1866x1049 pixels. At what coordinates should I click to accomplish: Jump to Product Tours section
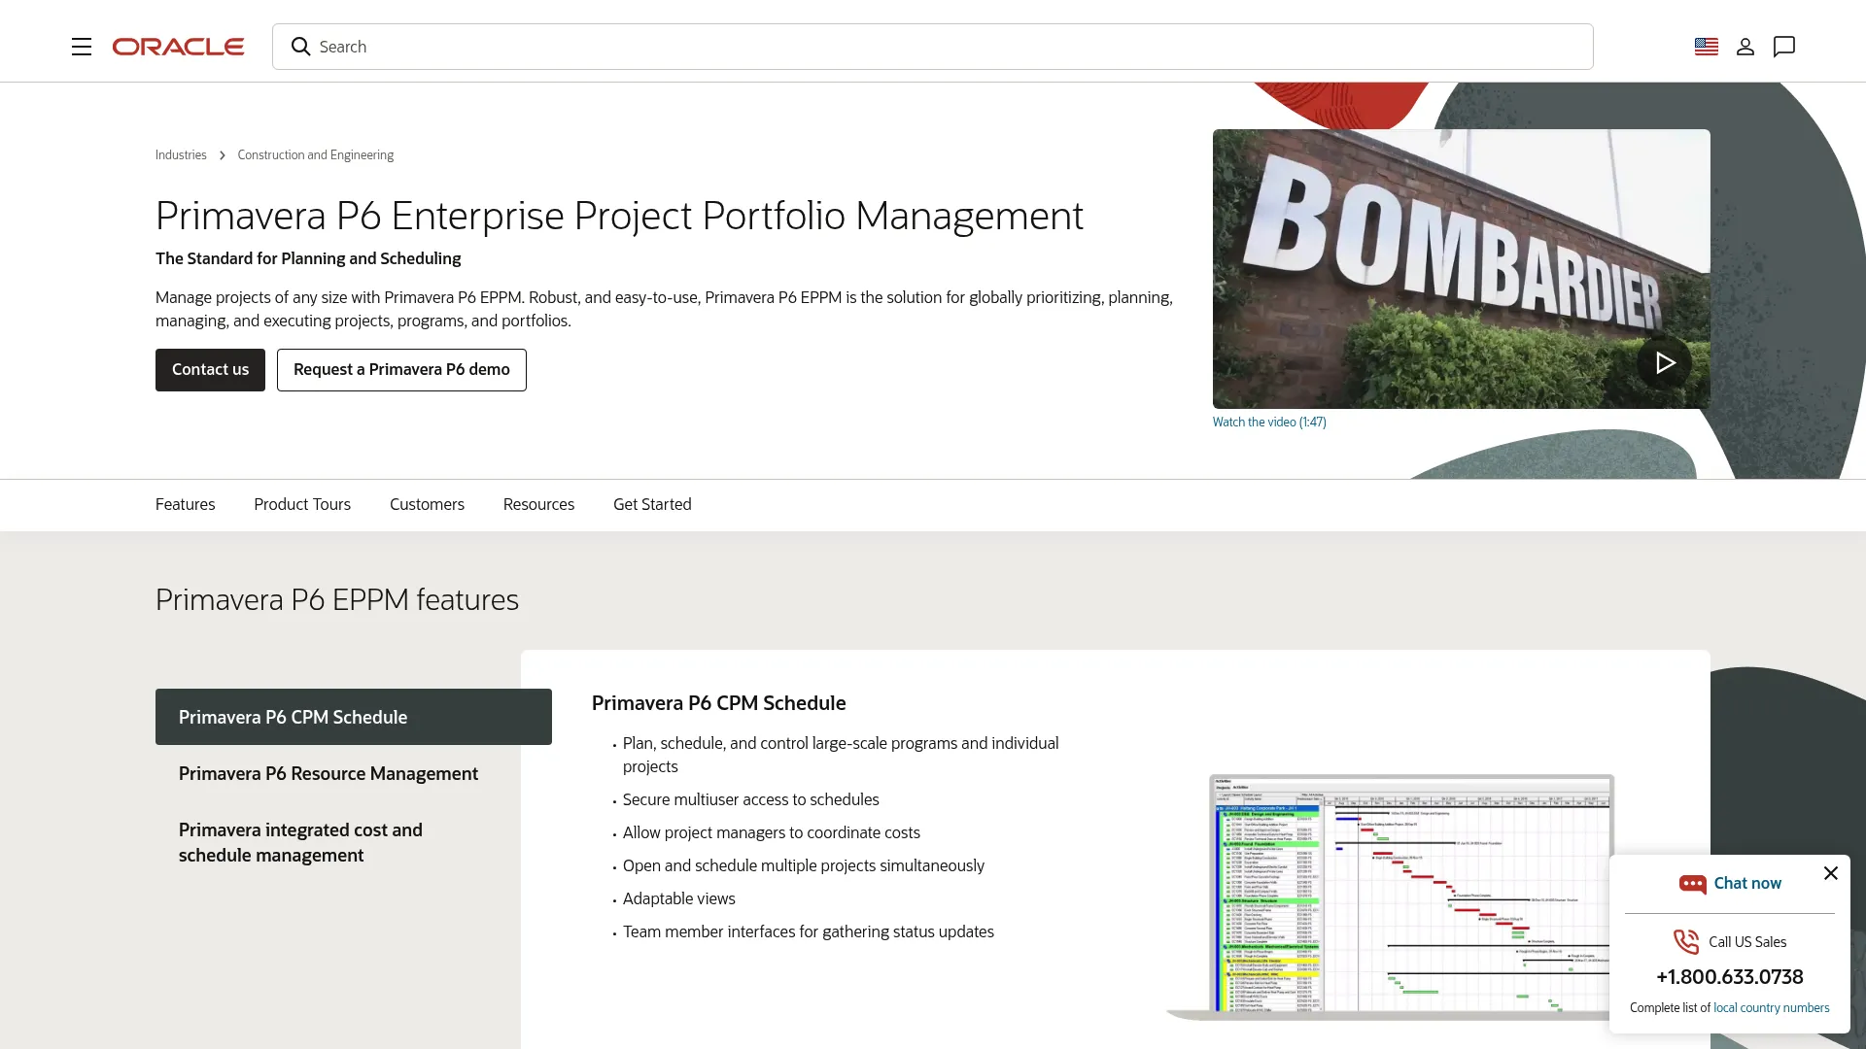302,505
